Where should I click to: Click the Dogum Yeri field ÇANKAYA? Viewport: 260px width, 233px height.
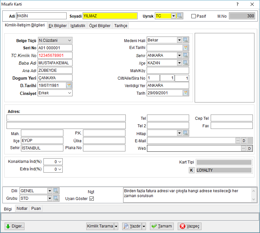55,78
